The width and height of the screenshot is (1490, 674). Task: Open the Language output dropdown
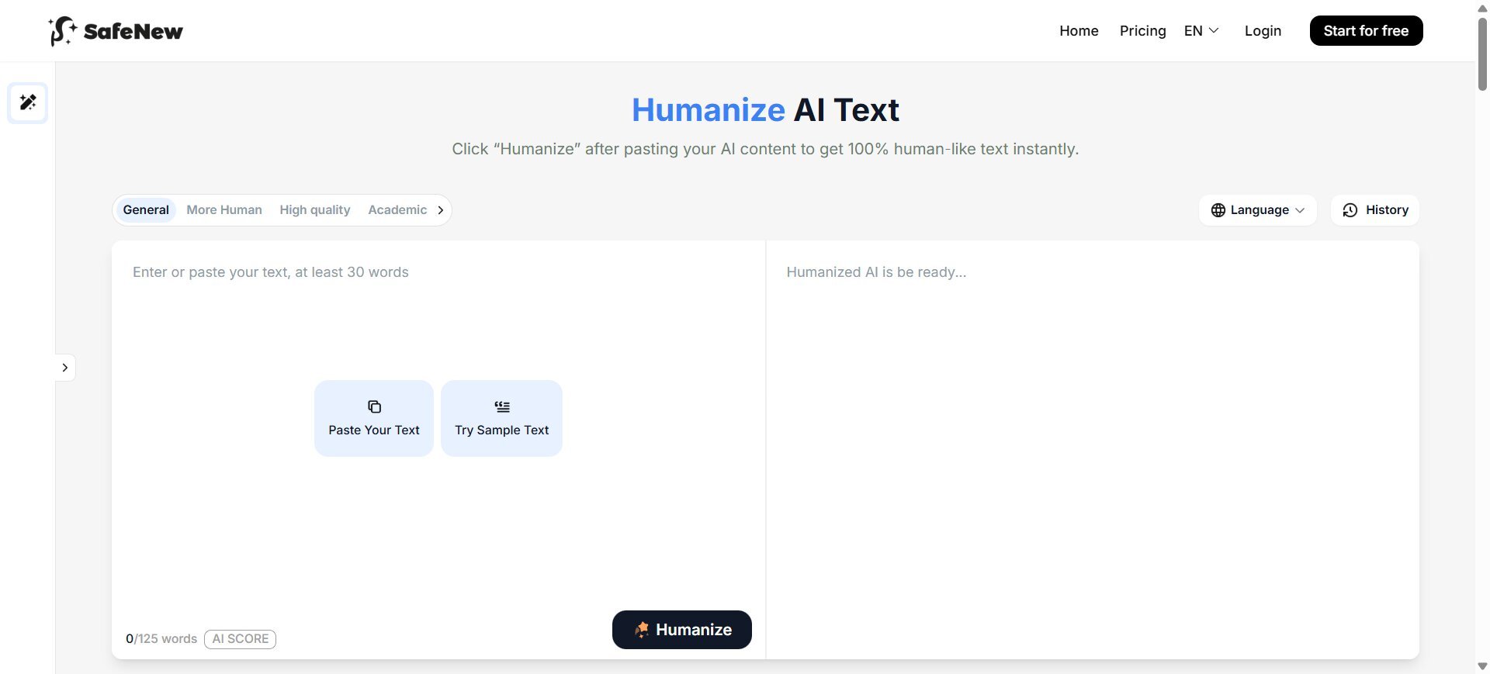1258,210
